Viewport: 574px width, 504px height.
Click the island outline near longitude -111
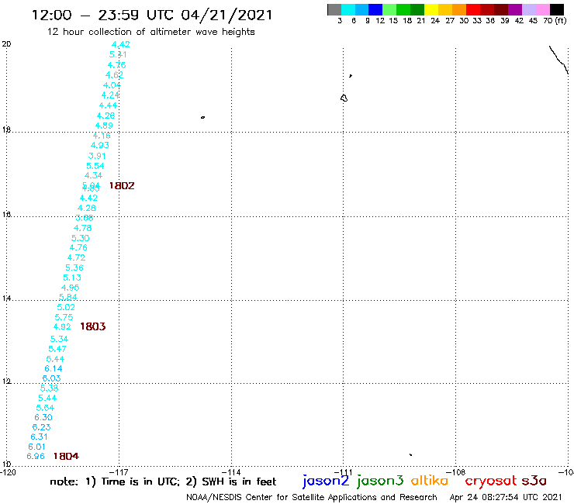pyautogui.click(x=344, y=98)
